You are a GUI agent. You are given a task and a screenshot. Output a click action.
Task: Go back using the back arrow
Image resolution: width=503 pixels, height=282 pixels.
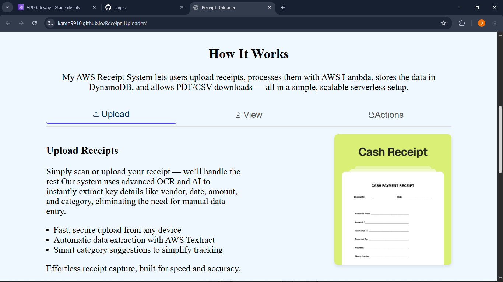(8, 23)
